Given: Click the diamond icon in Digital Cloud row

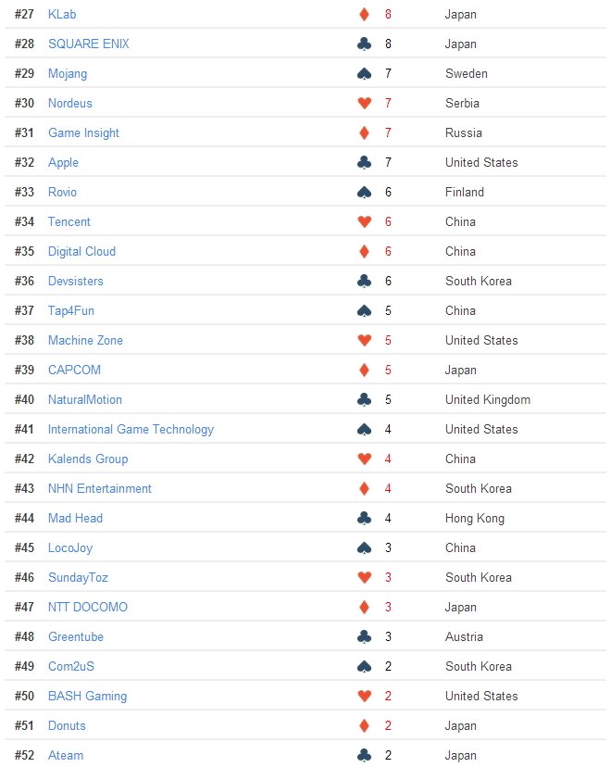Looking at the screenshot, I should 364,251.
